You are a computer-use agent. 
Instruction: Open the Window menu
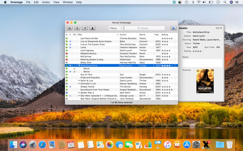(67, 2)
